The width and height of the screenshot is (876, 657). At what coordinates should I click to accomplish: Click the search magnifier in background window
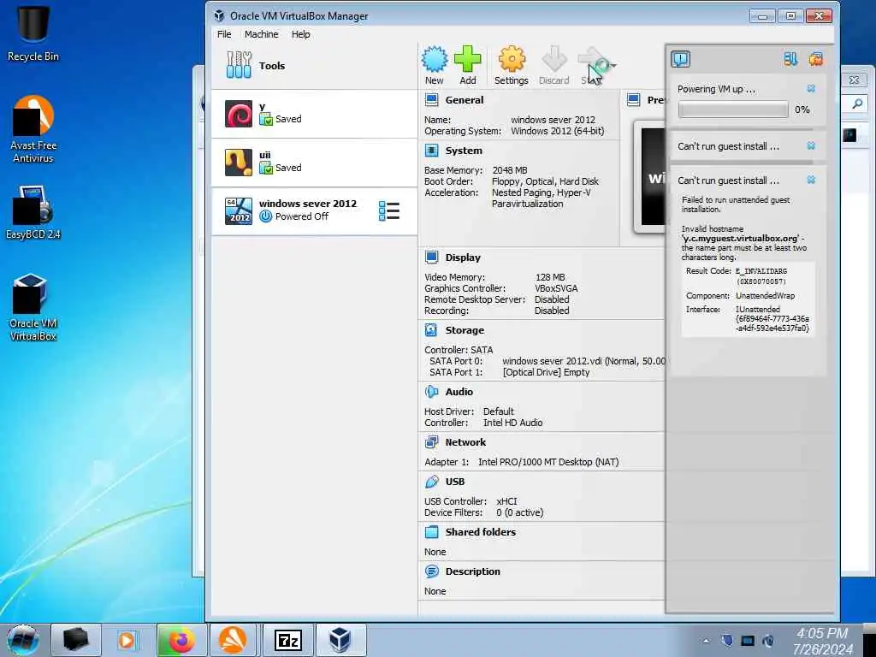point(857,104)
